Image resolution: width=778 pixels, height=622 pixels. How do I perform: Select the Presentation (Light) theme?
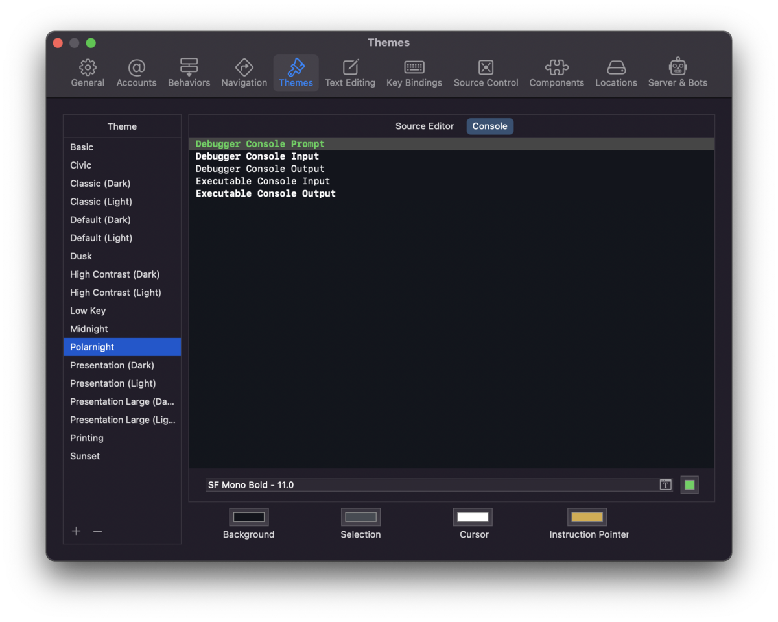coord(122,383)
